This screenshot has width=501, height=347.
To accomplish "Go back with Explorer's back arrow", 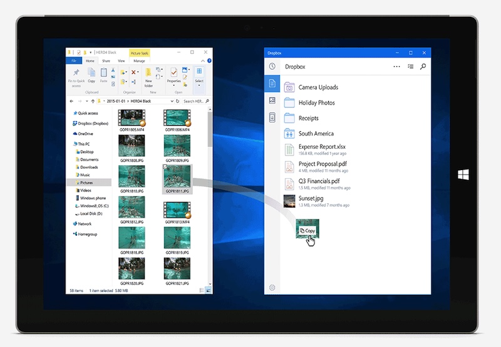I will point(71,101).
